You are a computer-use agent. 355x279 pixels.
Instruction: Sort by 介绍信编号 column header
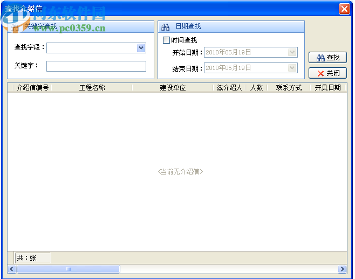32,87
